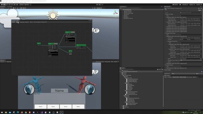This screenshot has width=203, height=114.
Task: Open the Dialogue Face Image Type dropdown
Action: [x=191, y=60]
